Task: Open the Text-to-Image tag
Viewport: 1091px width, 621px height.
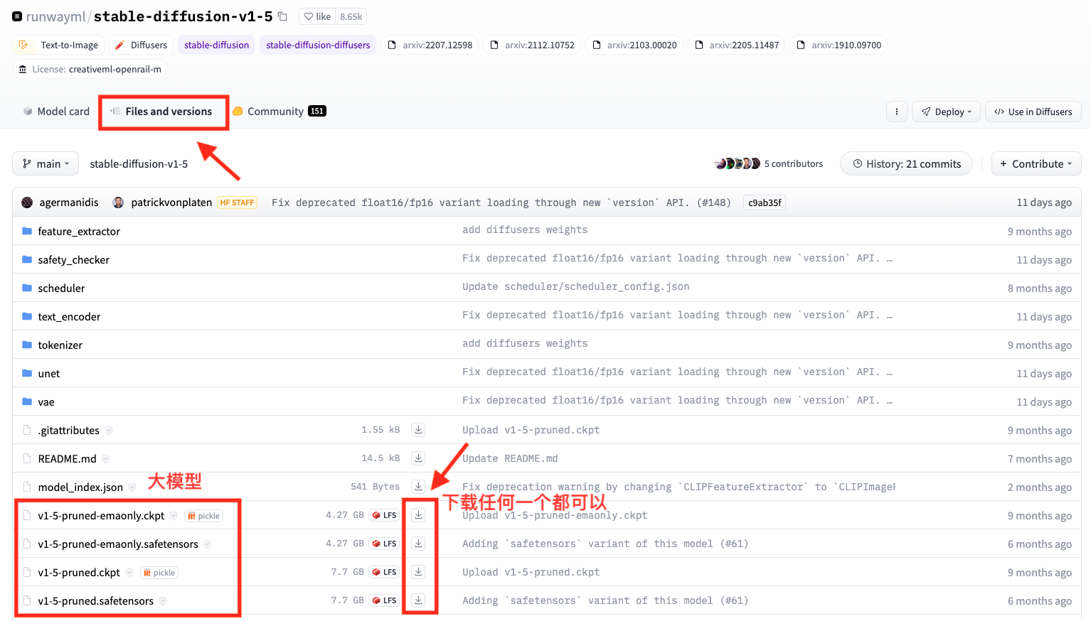Action: tap(58, 45)
